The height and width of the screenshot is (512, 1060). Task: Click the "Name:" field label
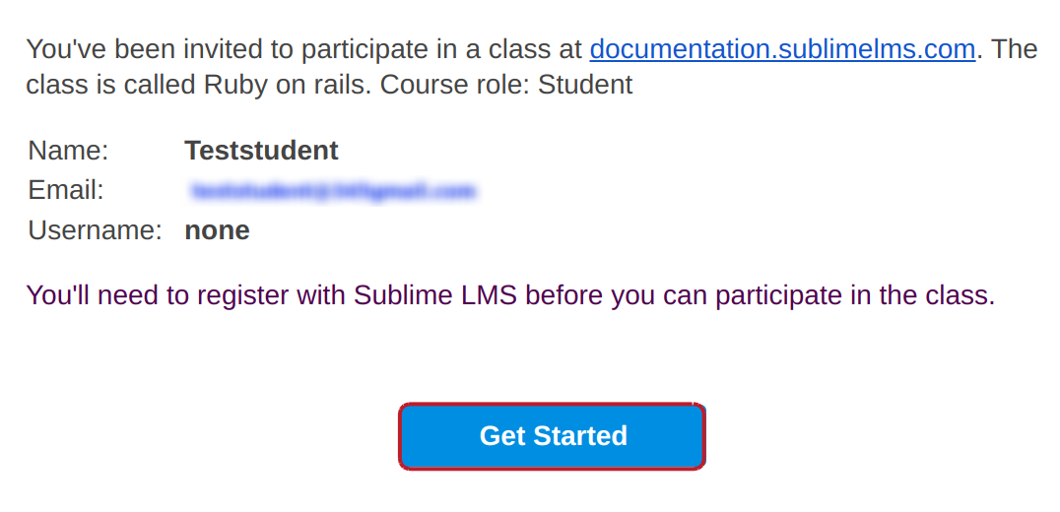[x=68, y=151]
